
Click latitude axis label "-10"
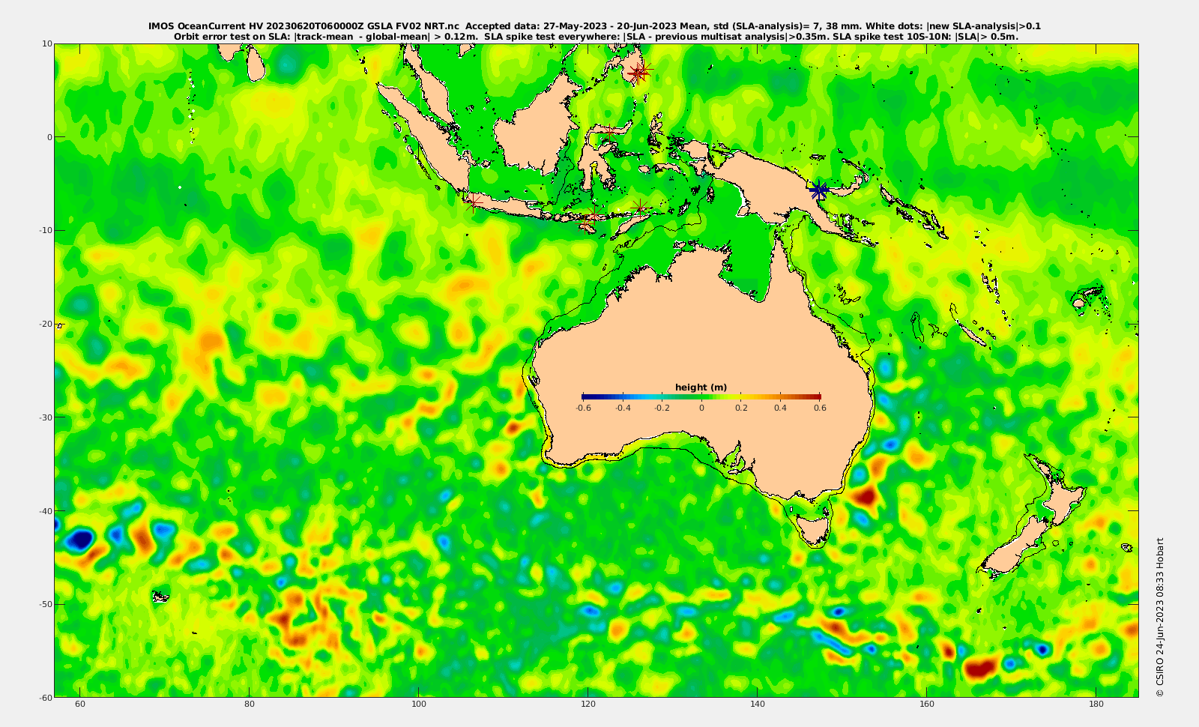(46, 230)
